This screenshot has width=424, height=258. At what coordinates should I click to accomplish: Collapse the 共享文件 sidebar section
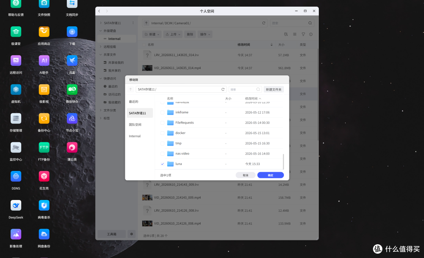(x=101, y=55)
